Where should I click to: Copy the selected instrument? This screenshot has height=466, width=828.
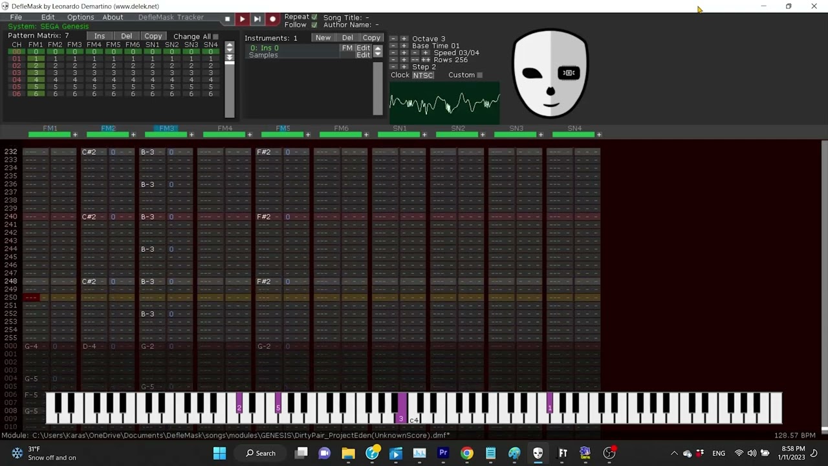click(371, 38)
